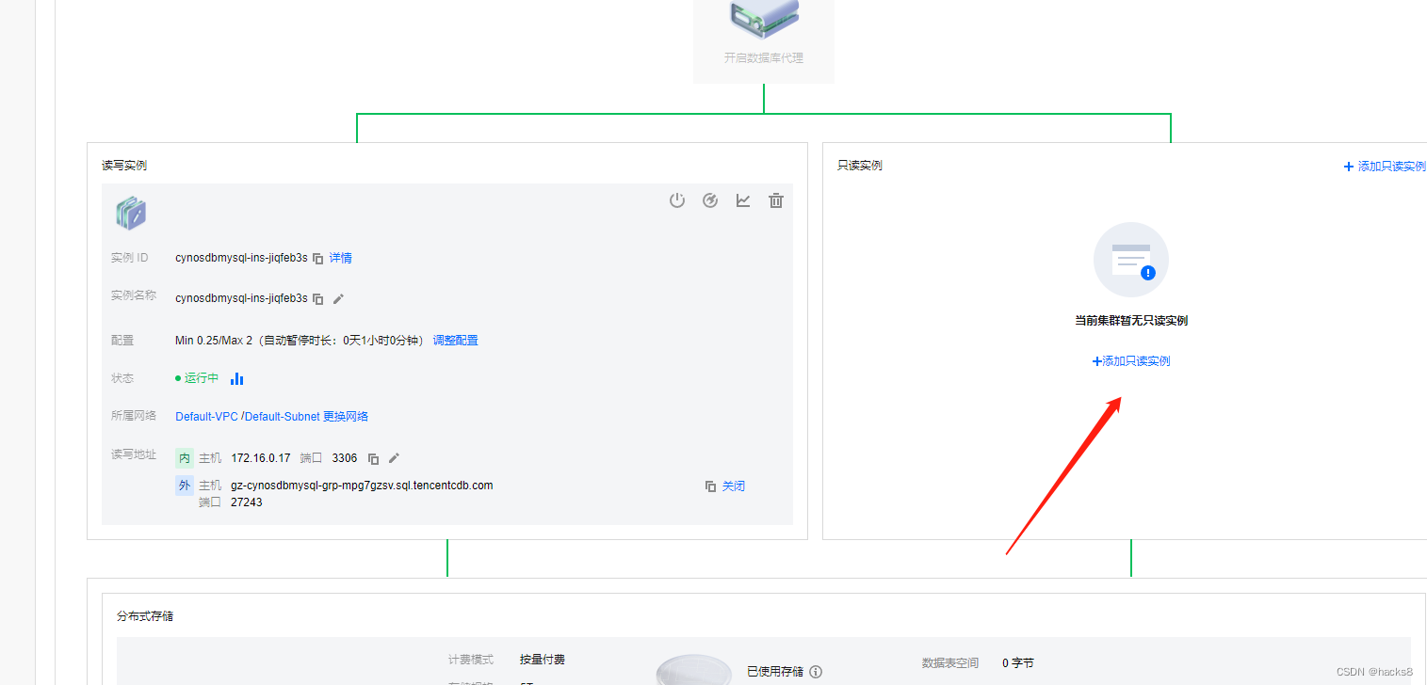Click the power icon on read-write instance

tap(677, 200)
